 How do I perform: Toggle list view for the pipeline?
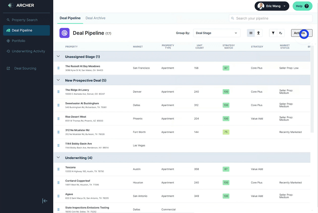point(250,33)
